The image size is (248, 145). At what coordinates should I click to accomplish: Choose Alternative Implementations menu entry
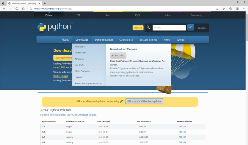pos(89,83)
